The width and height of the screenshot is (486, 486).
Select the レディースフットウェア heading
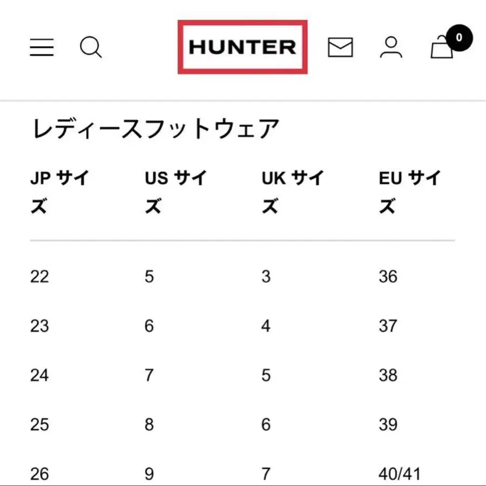[156, 130]
